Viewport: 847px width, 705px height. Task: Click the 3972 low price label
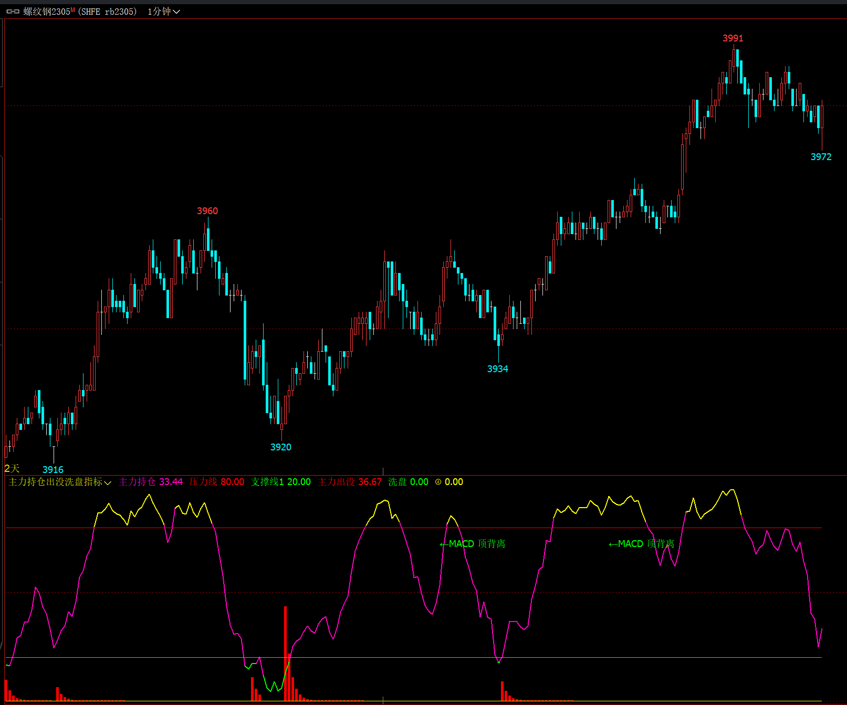click(821, 157)
